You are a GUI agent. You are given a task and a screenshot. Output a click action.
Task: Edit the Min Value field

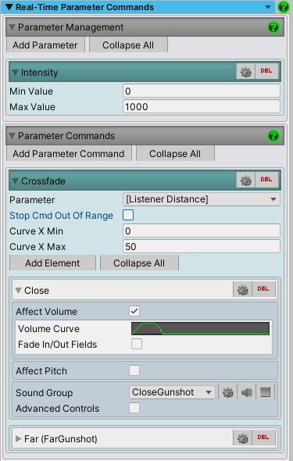[x=202, y=91]
